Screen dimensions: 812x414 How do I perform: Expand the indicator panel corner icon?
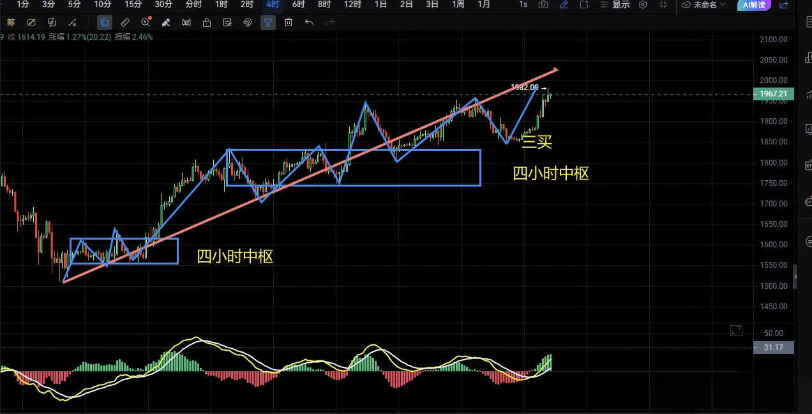pos(736,330)
